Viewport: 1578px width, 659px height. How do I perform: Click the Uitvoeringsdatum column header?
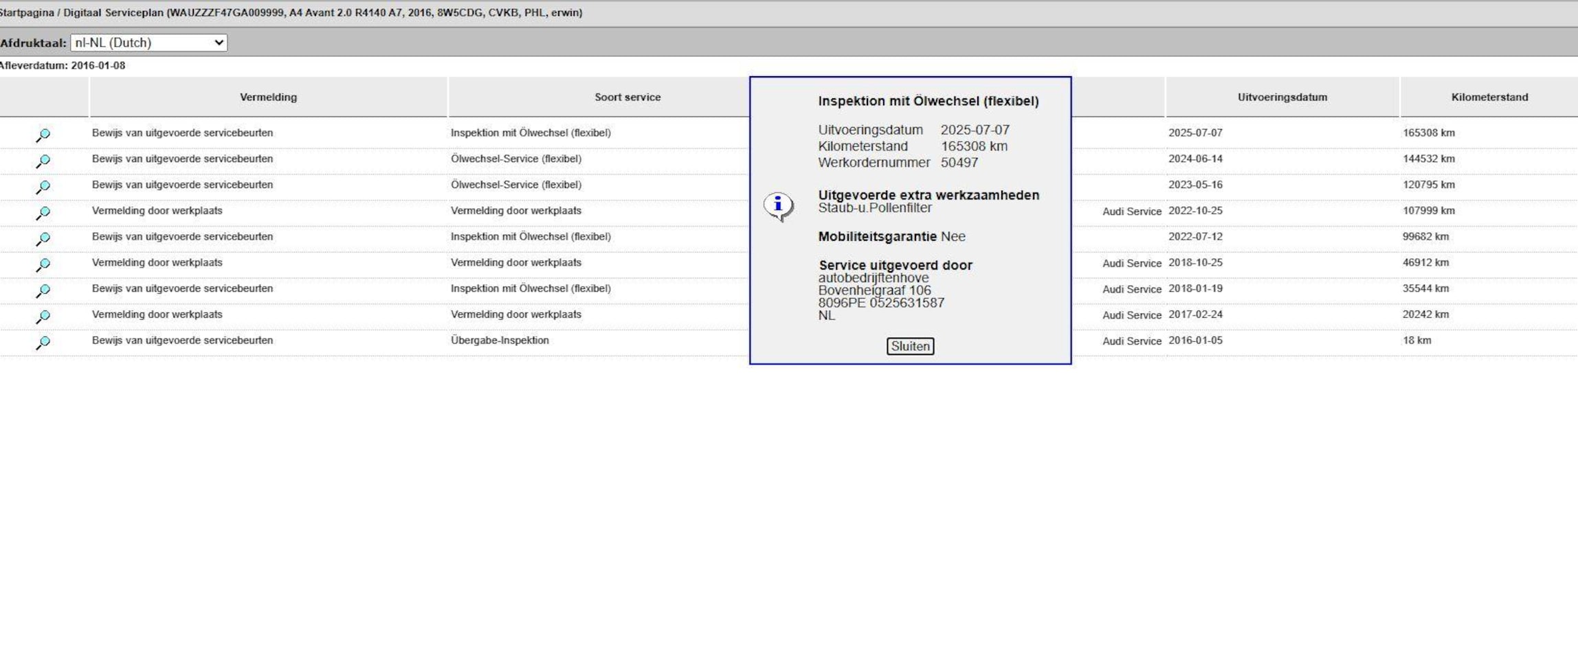[1282, 97]
